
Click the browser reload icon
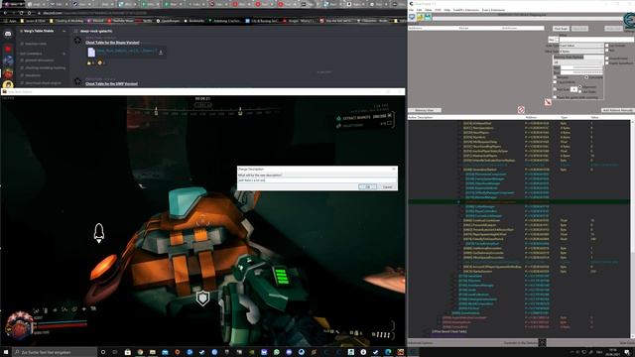click(x=21, y=13)
